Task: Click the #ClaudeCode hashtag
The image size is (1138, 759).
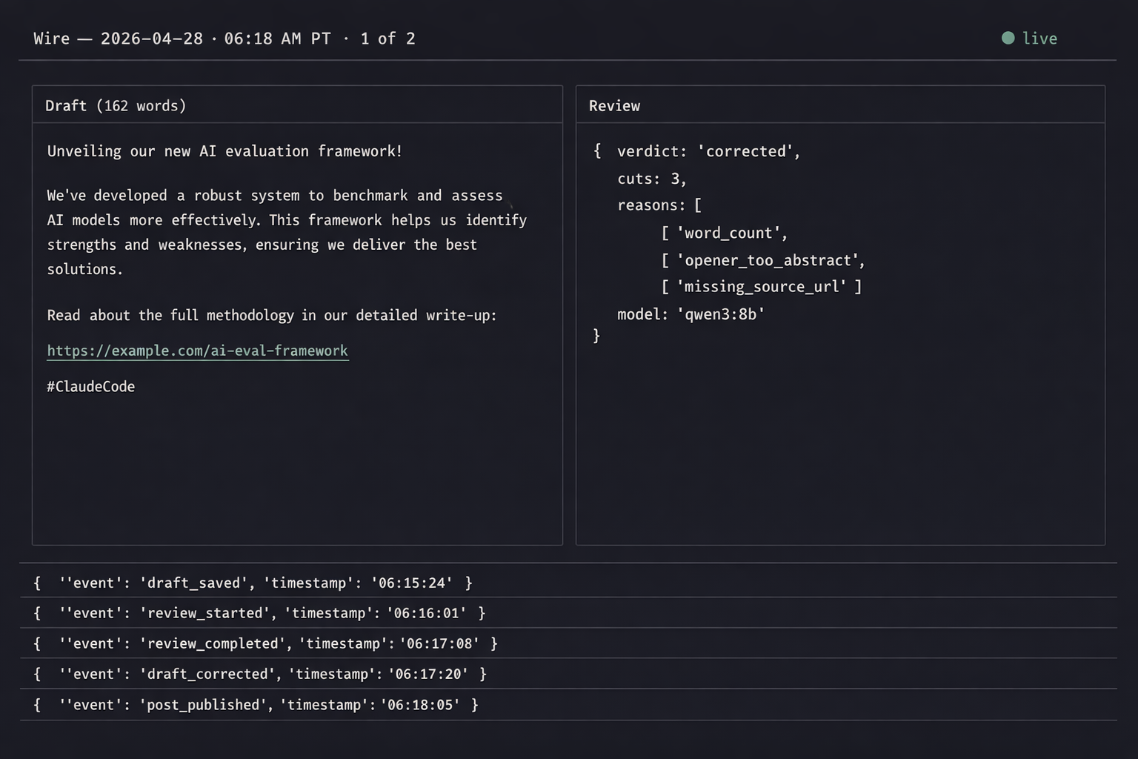Action: [x=90, y=387]
